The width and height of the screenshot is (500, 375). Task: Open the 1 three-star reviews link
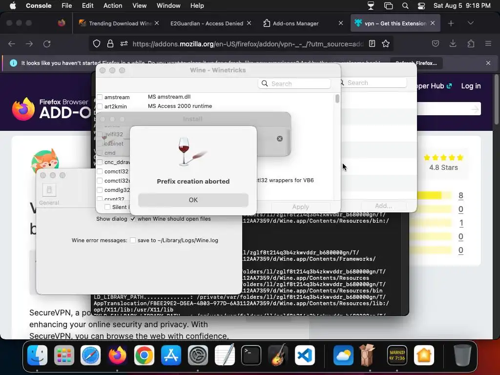[461, 223]
